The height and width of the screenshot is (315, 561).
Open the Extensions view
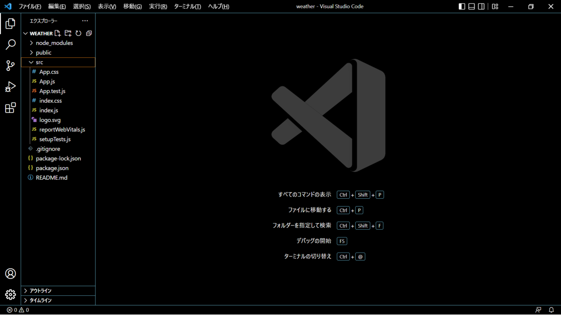[x=10, y=108]
